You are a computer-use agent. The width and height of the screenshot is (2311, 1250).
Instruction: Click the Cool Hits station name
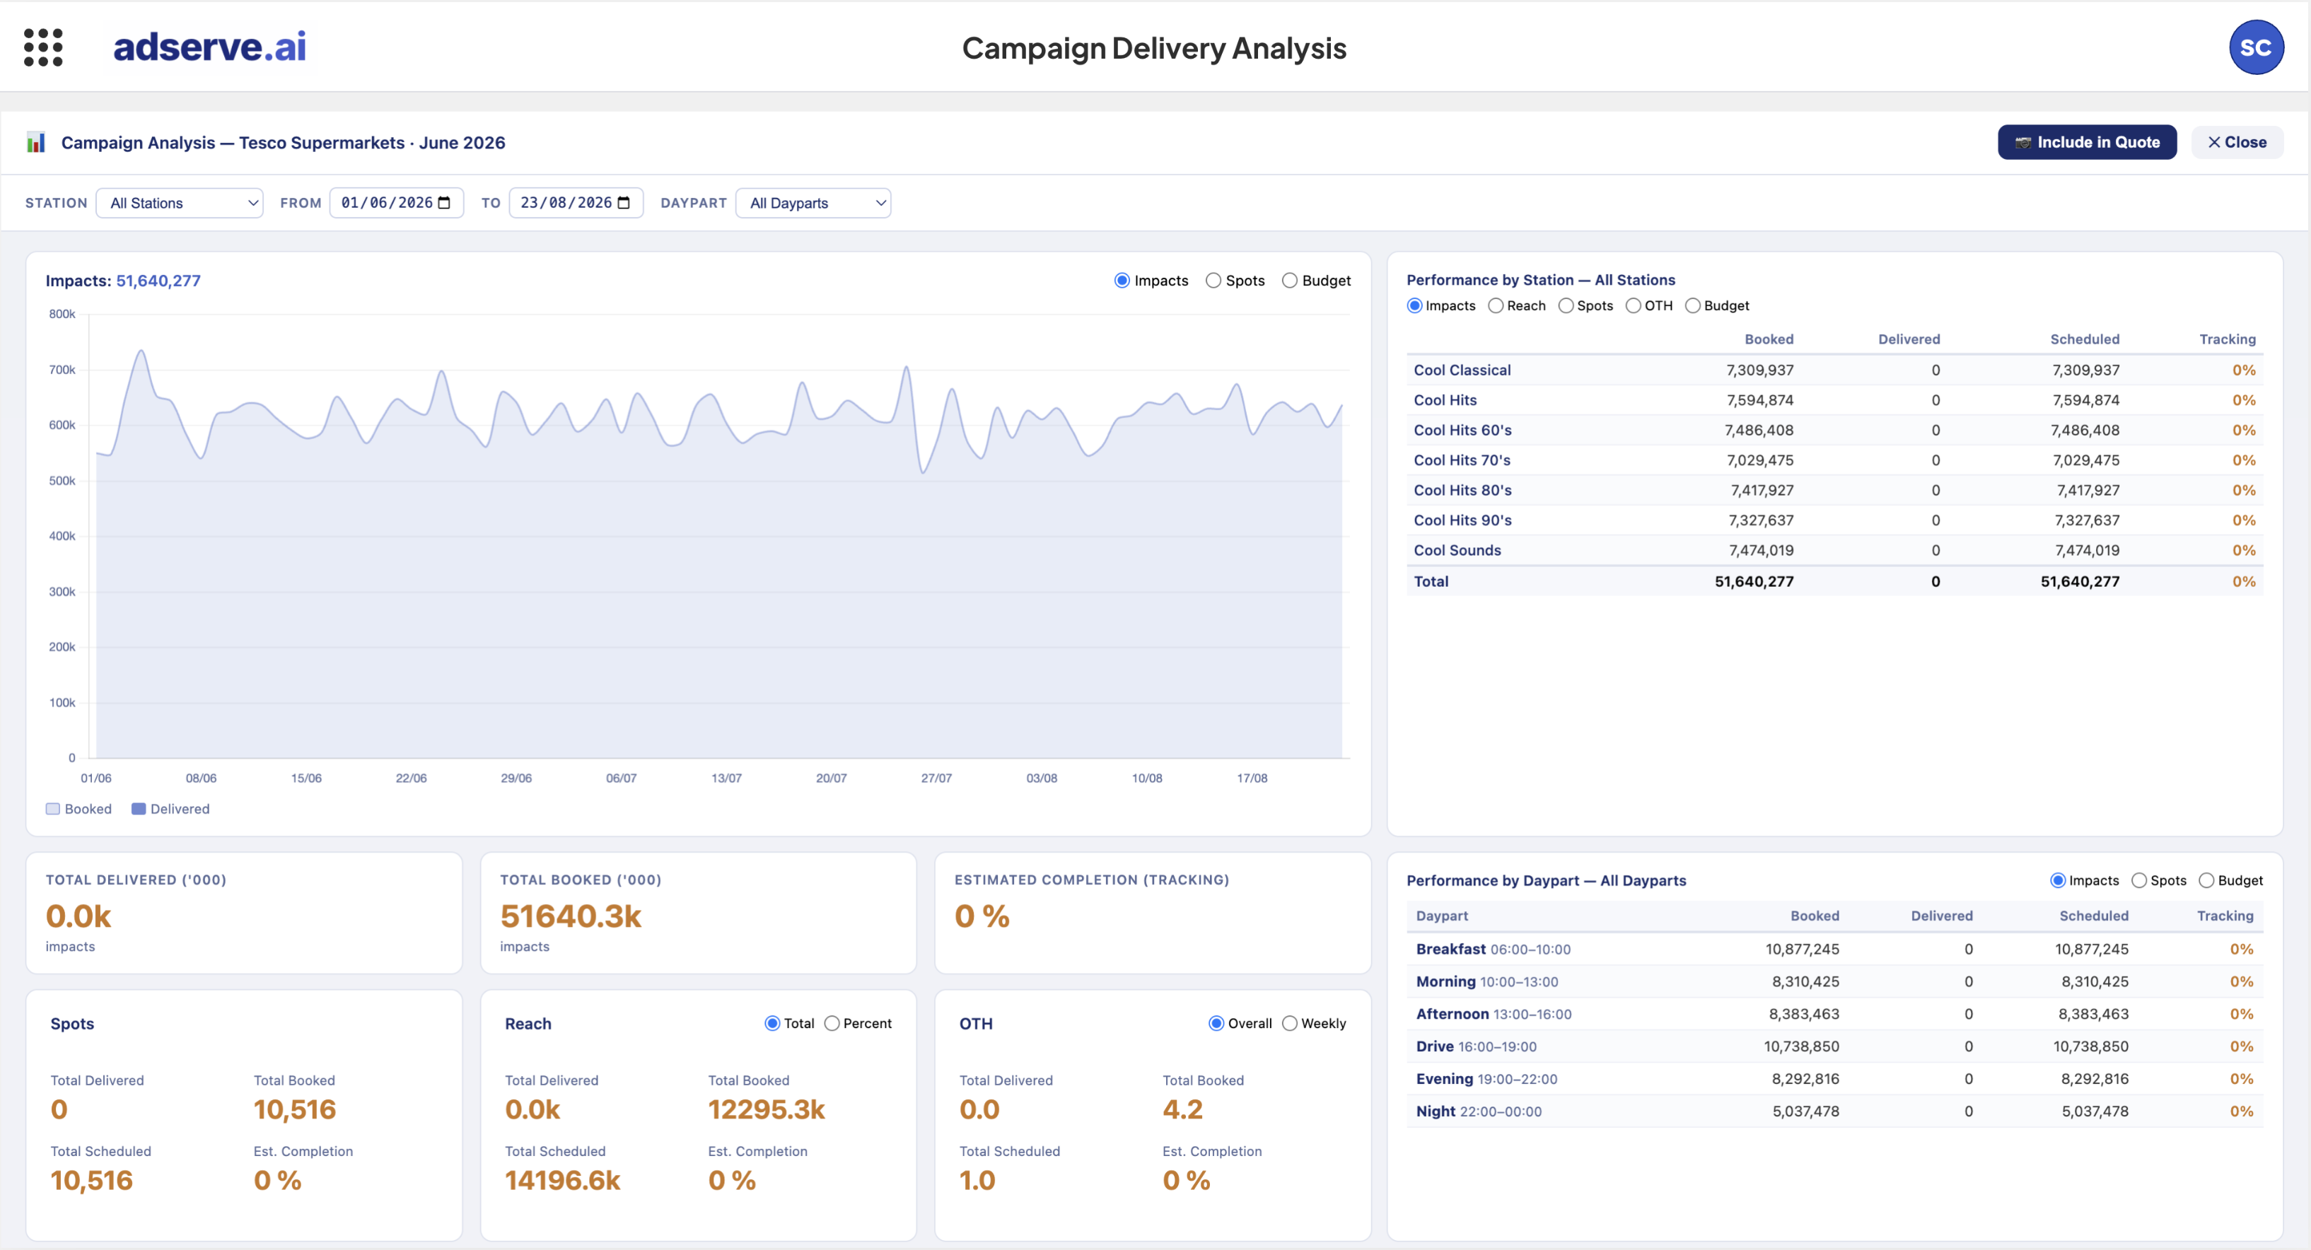(x=1444, y=400)
